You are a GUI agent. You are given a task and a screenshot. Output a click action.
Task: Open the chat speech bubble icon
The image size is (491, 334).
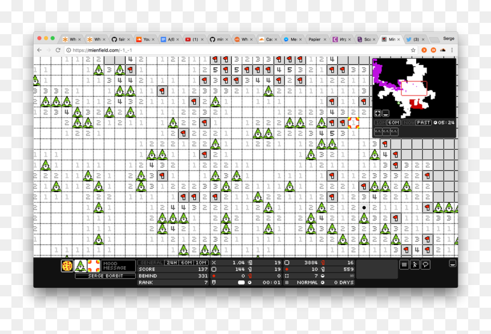(x=425, y=265)
